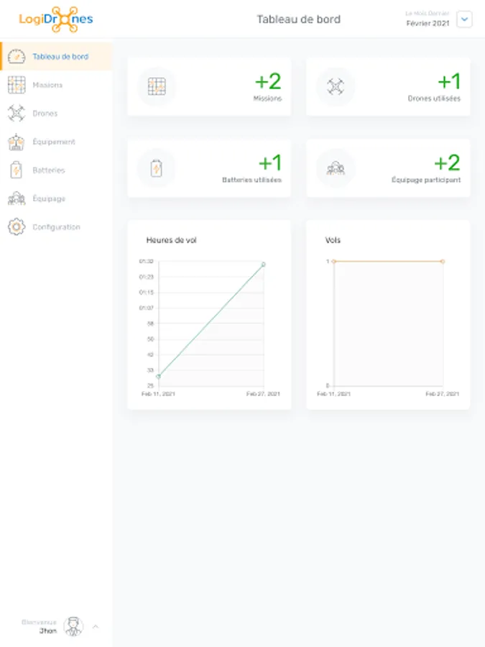Open the month selector dropdown arrow
Screen dimensions: 485x647
coord(464,19)
